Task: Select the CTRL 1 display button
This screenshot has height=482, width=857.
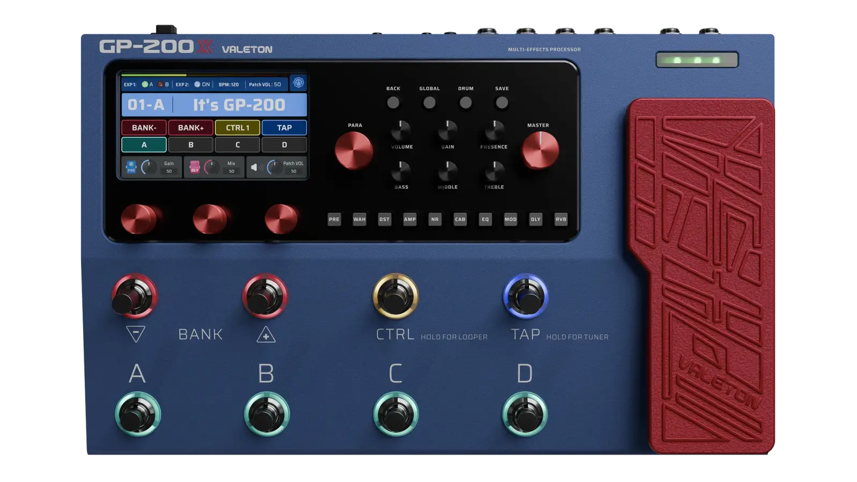Action: (238, 128)
